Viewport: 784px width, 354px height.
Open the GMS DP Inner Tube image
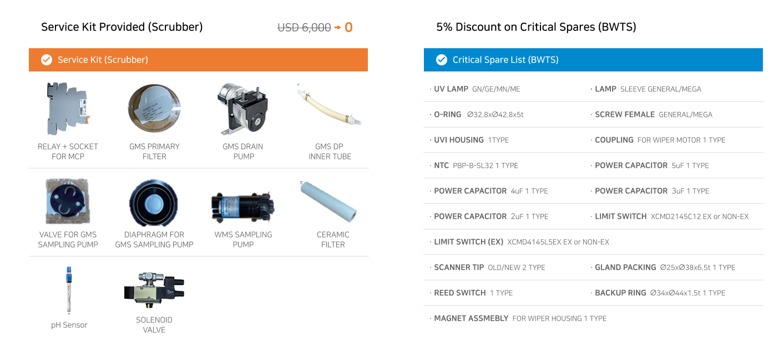coord(330,105)
